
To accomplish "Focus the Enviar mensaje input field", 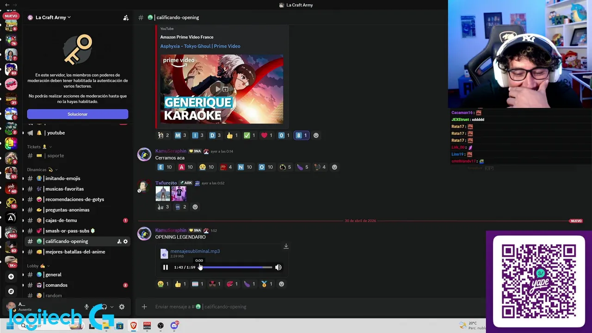I will click(314, 307).
